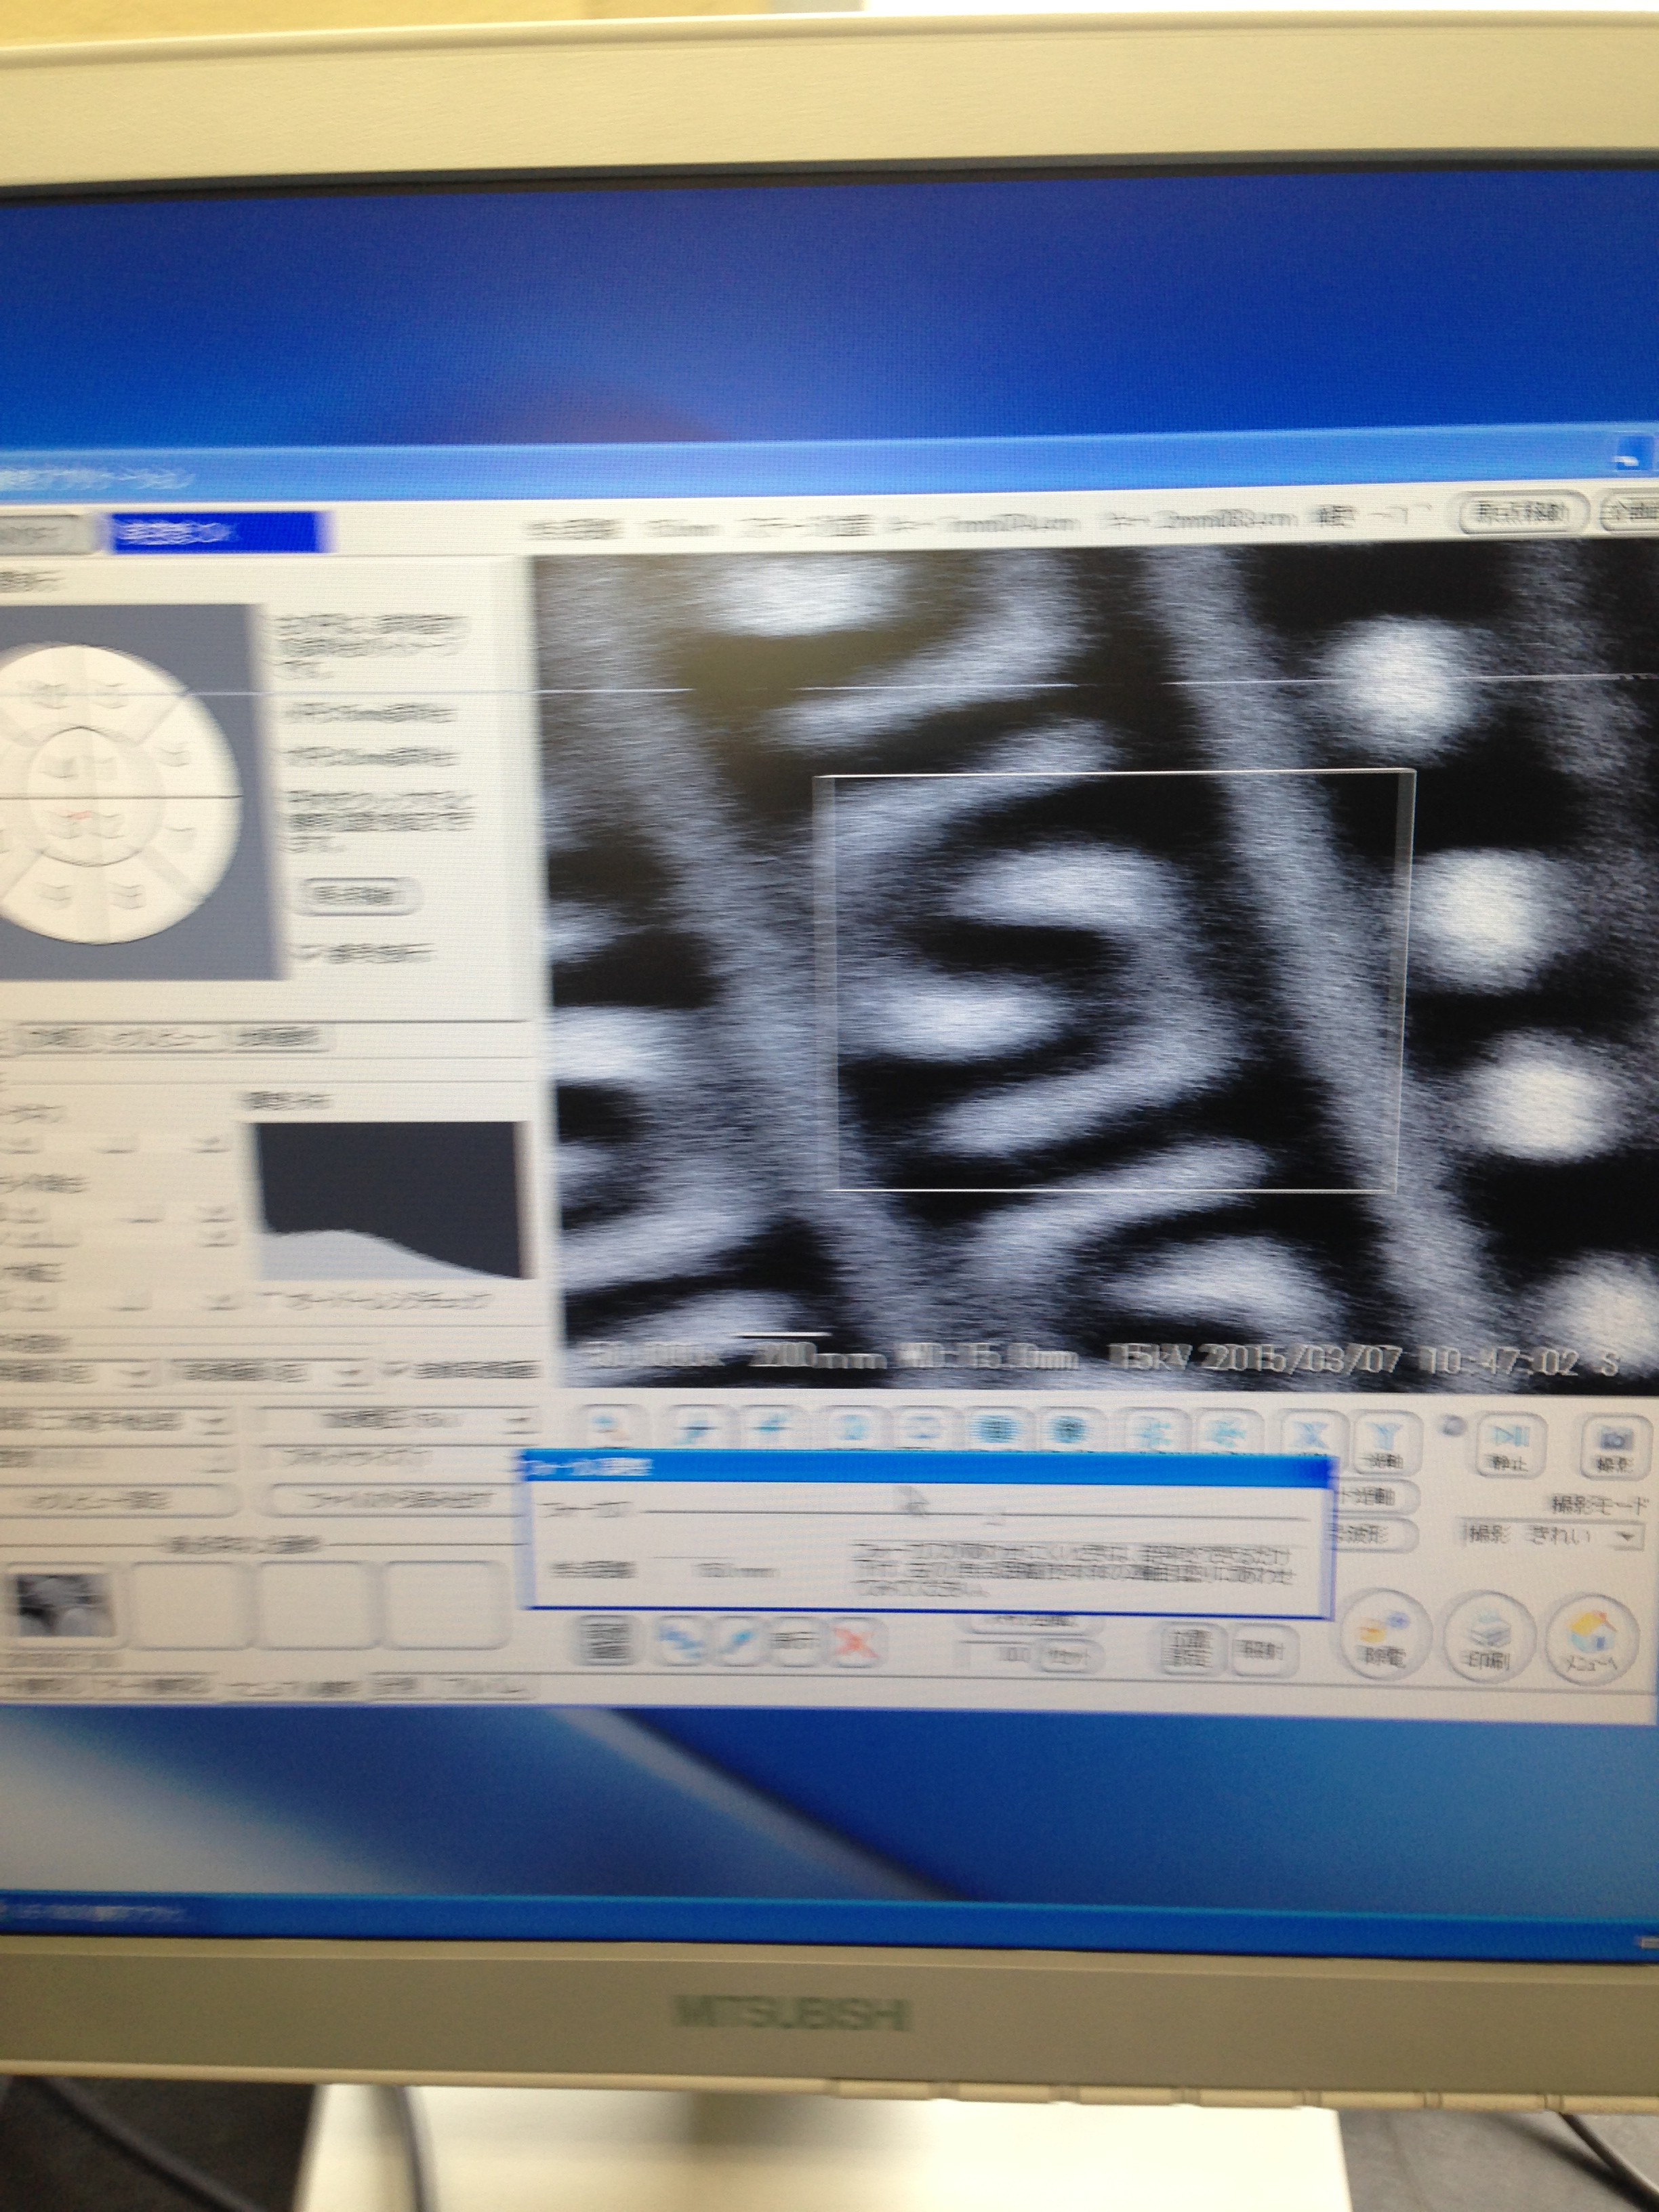Click the セット button

click(1068, 1656)
